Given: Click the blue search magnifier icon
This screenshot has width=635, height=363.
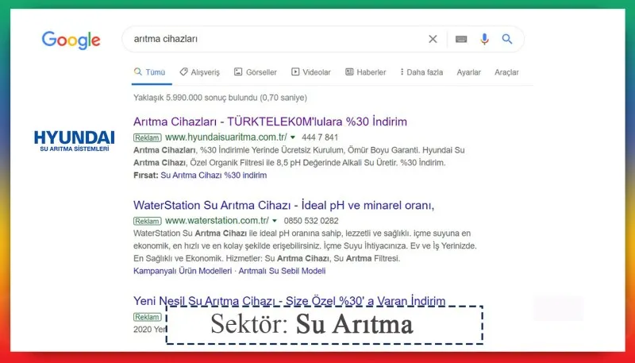Looking at the screenshot, I should 507,39.
